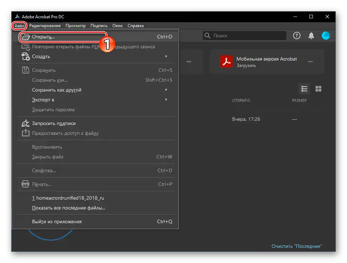Image resolution: width=347 pixels, height=263 pixels.
Task: Switch to grid view
Action: tap(318, 89)
